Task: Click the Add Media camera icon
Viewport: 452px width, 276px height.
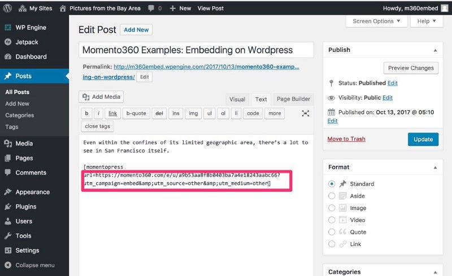Action: click(86, 97)
